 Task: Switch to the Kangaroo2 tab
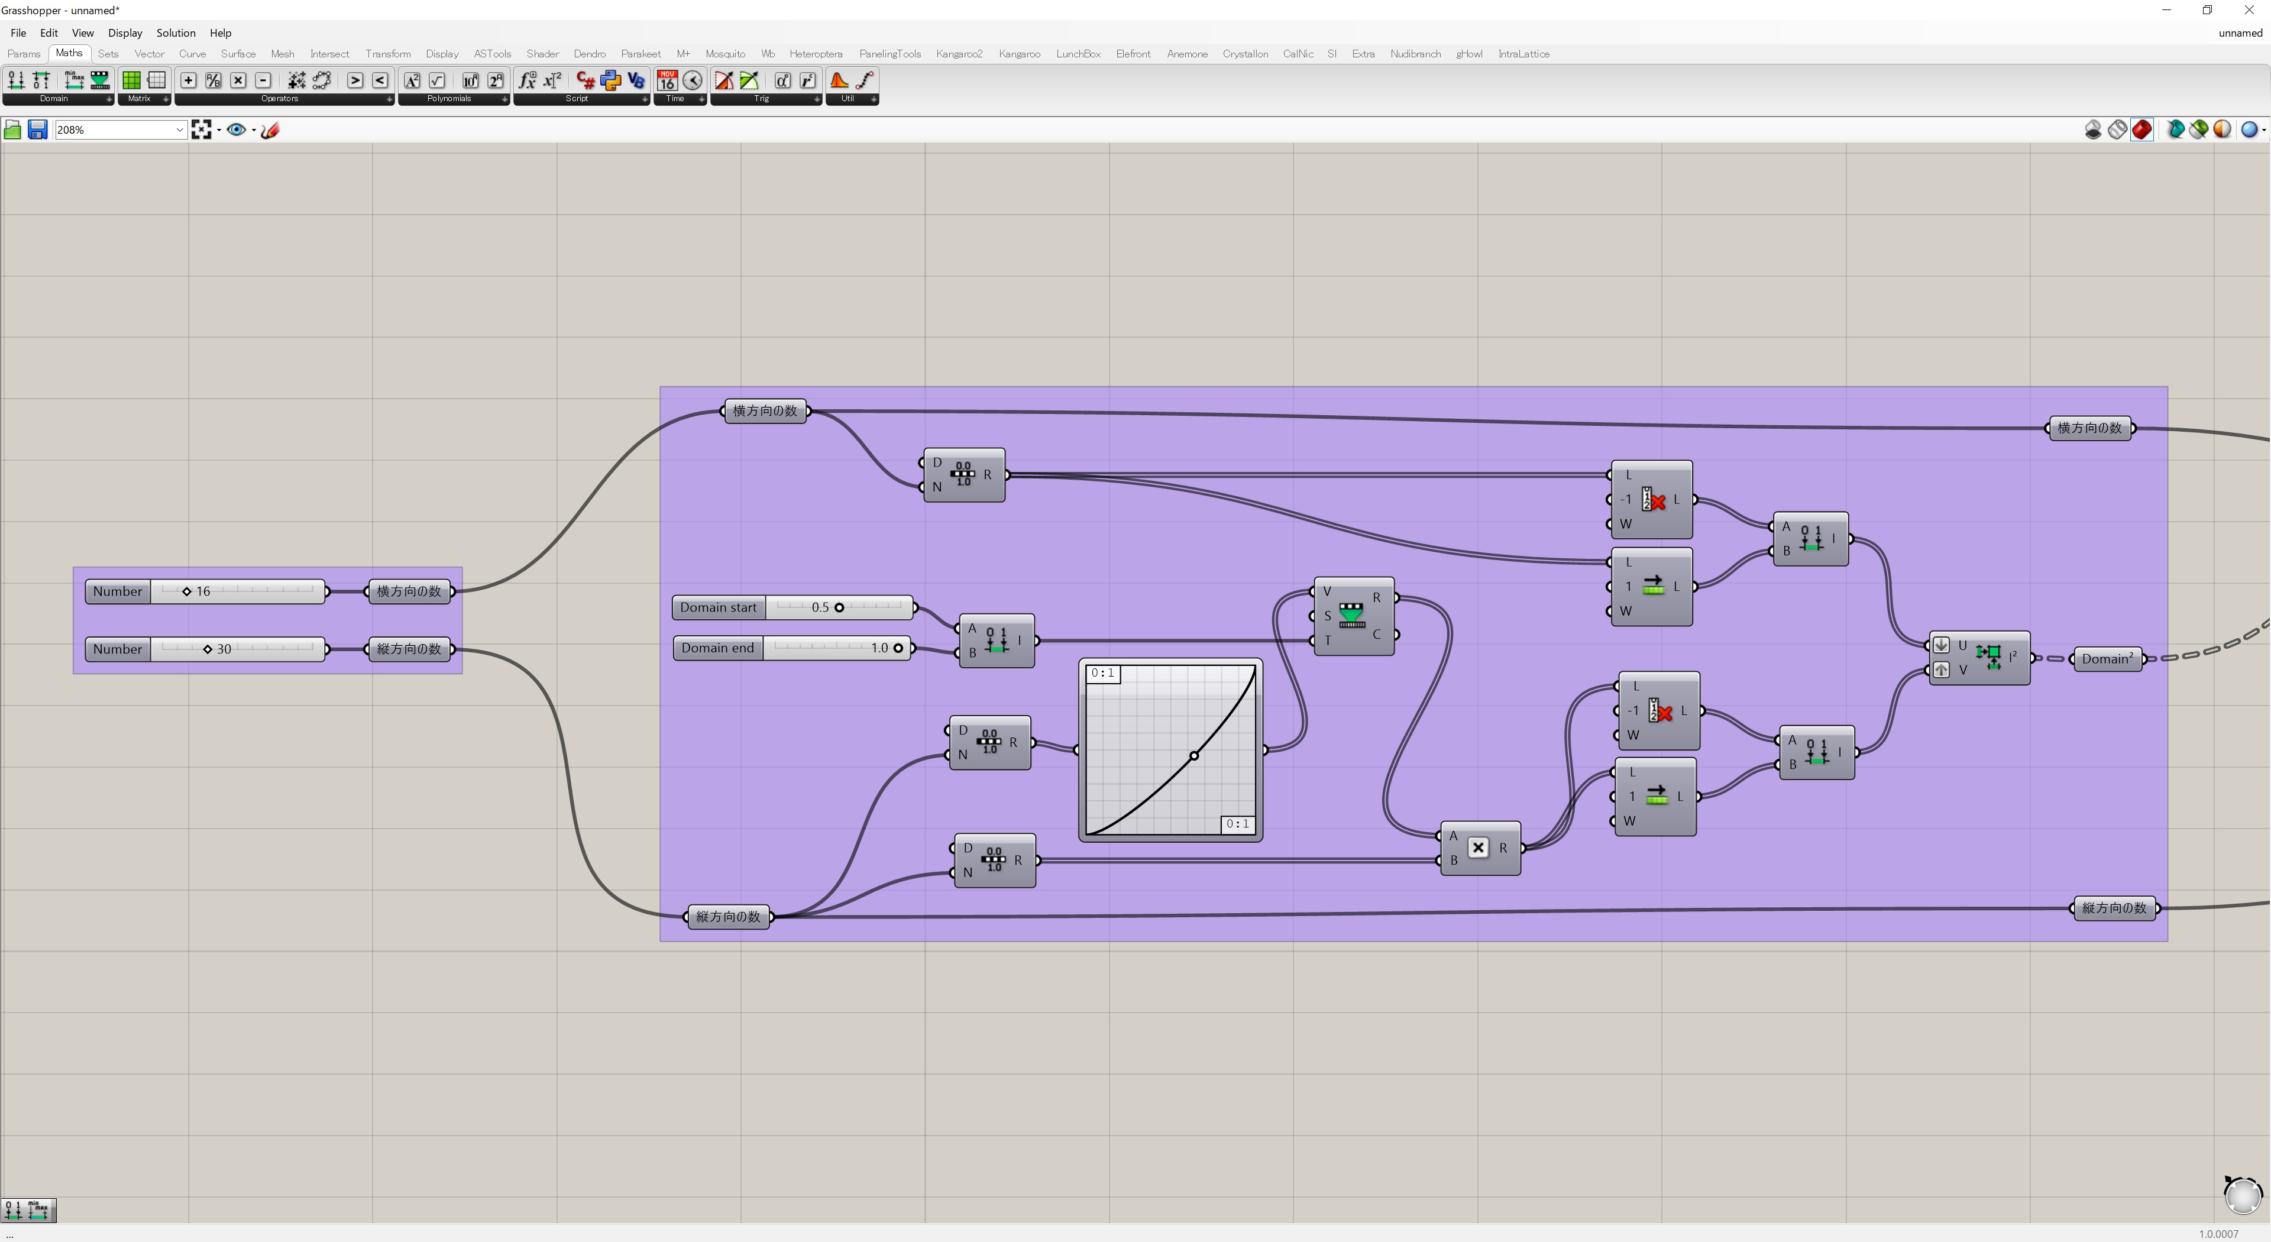coord(958,54)
